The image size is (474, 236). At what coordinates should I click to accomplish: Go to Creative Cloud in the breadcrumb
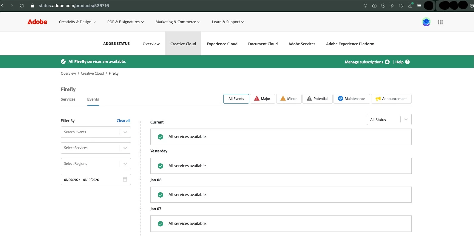click(92, 74)
